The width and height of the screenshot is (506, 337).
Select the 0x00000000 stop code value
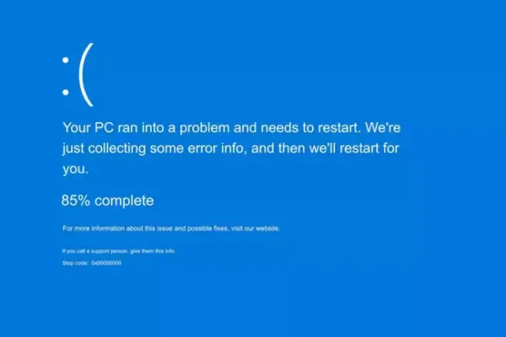[106, 263]
